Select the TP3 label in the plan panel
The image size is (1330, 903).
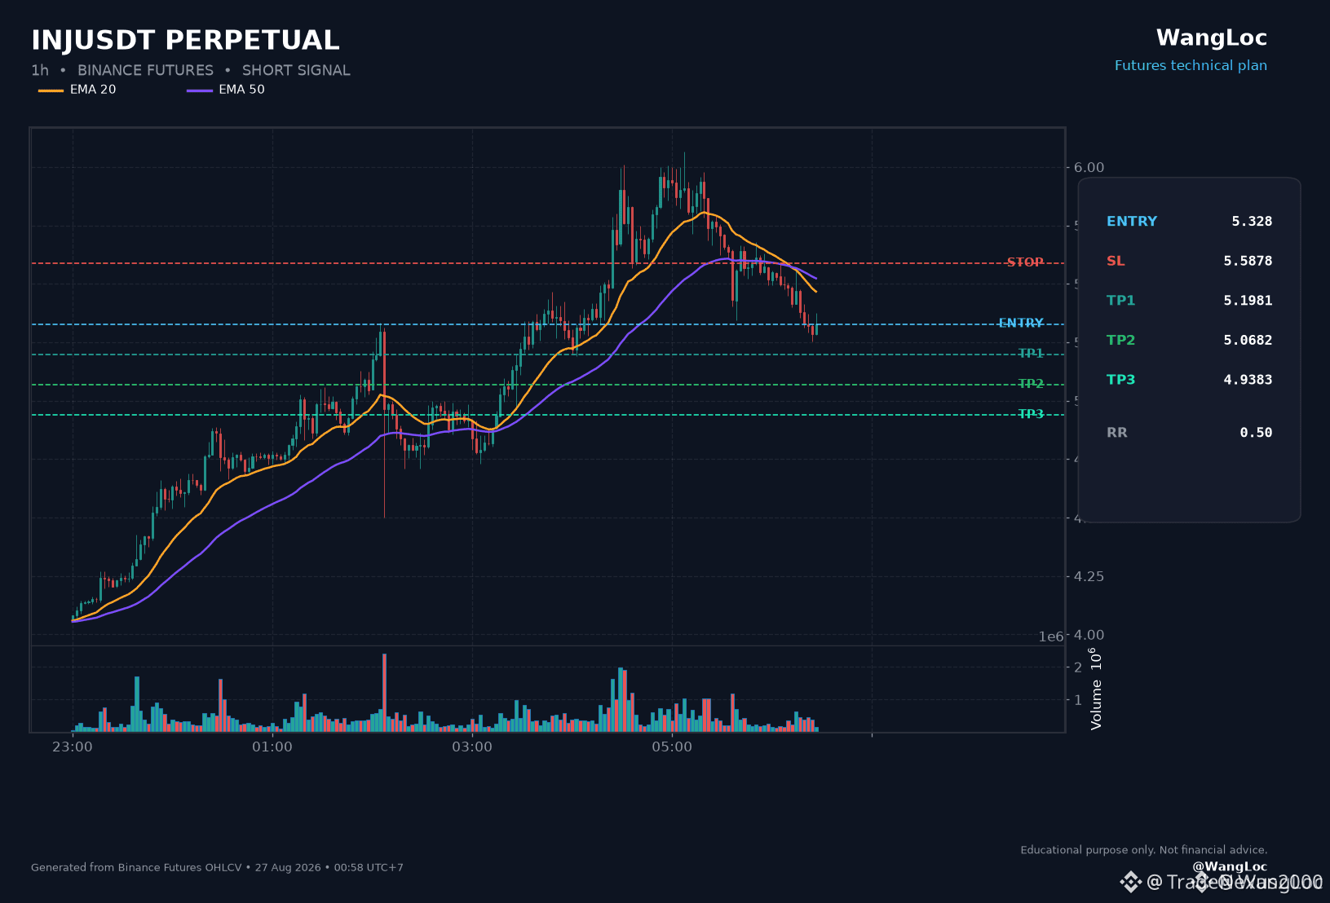tap(1120, 380)
